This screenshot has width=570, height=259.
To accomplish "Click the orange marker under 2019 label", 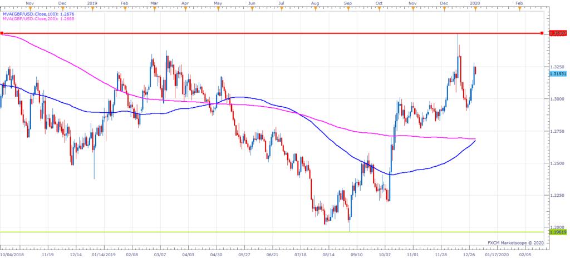I will pos(93,9).
